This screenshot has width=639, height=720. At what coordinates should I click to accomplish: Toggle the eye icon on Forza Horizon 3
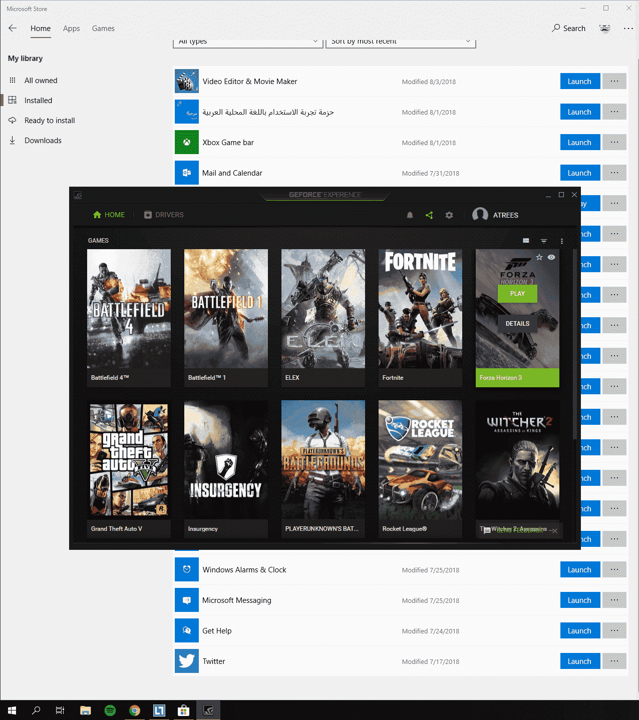tap(551, 257)
